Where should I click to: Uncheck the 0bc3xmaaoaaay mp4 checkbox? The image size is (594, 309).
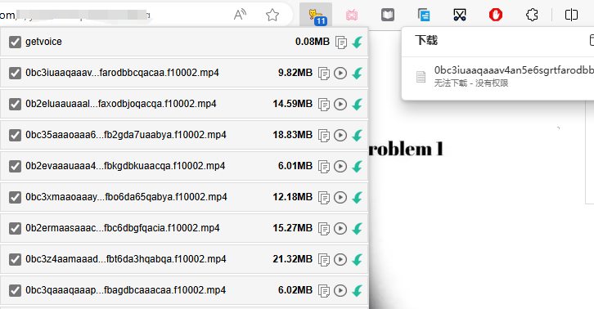click(16, 197)
